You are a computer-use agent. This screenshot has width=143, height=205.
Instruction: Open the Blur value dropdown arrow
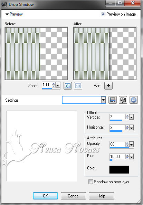[131, 157]
